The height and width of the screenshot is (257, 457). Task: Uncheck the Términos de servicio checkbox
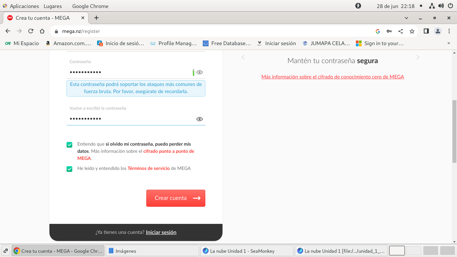click(x=69, y=169)
